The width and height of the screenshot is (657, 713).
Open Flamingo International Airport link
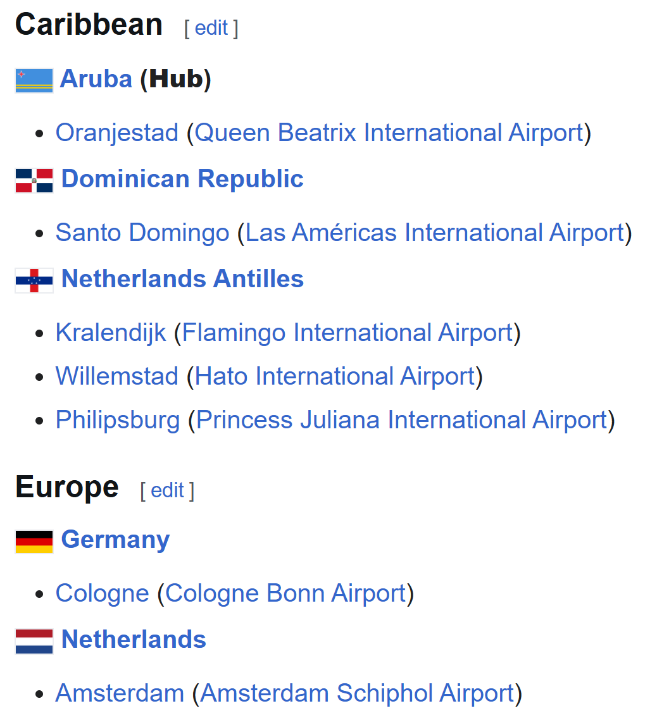[347, 333]
